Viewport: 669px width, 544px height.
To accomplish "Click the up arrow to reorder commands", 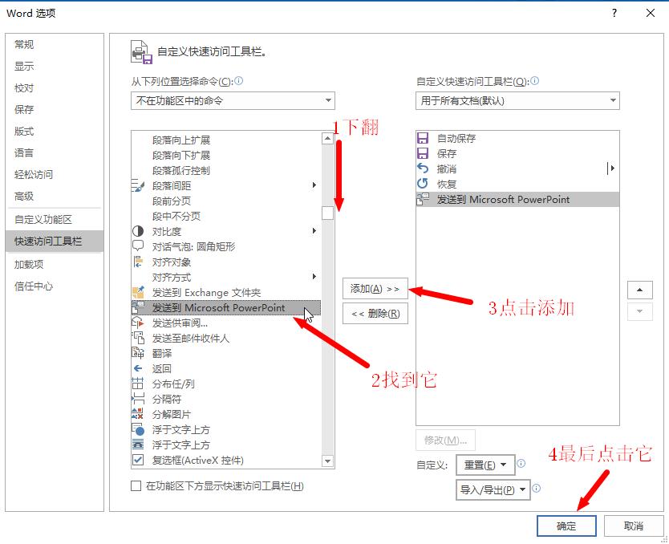I will coord(639,290).
